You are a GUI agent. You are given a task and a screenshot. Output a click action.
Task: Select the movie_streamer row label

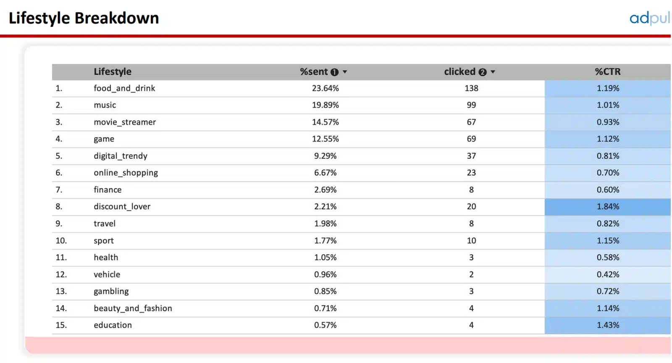tap(125, 122)
